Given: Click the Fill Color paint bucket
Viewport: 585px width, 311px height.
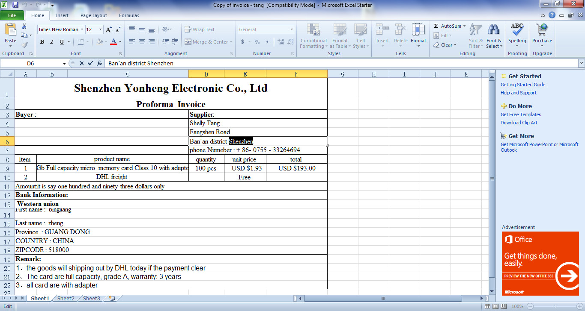Looking at the screenshot, I should click(x=99, y=42).
